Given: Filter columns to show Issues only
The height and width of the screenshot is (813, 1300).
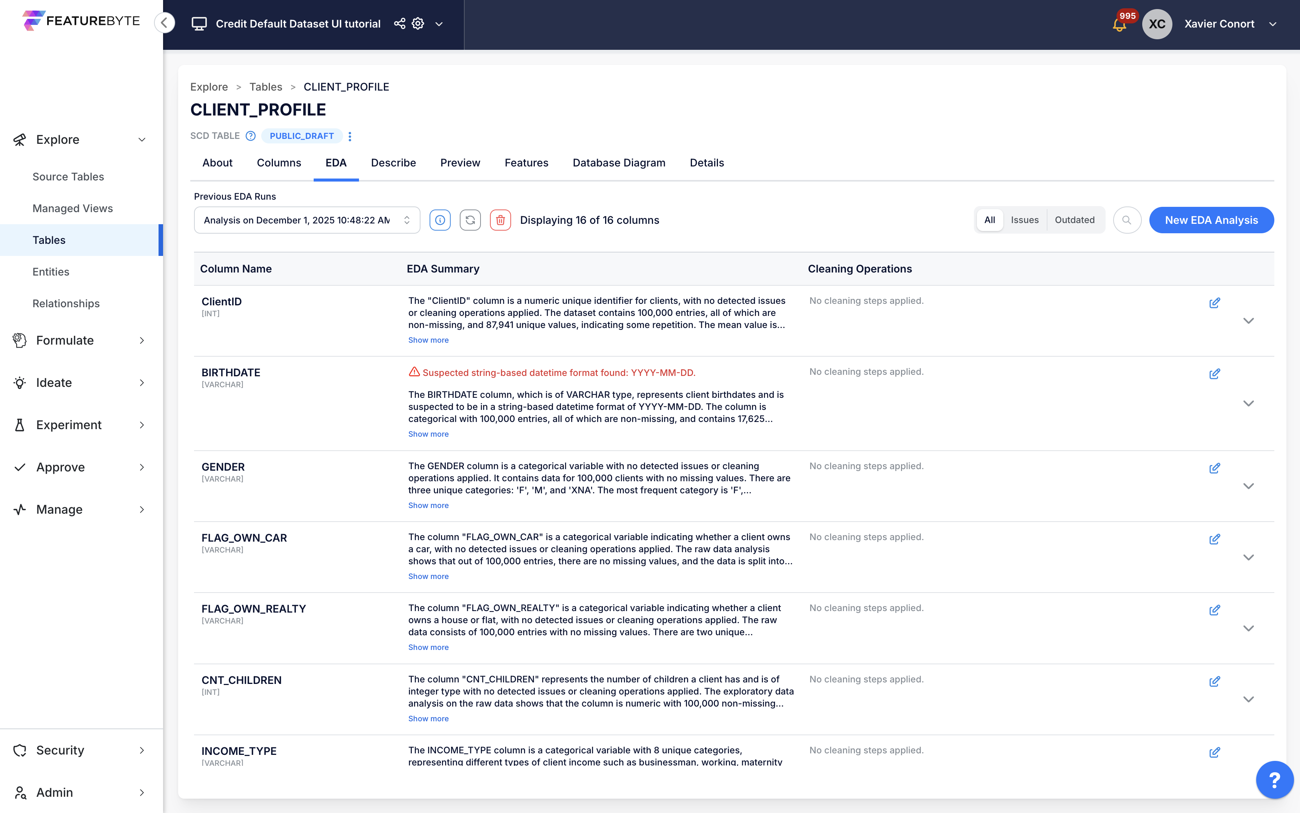Looking at the screenshot, I should tap(1024, 220).
